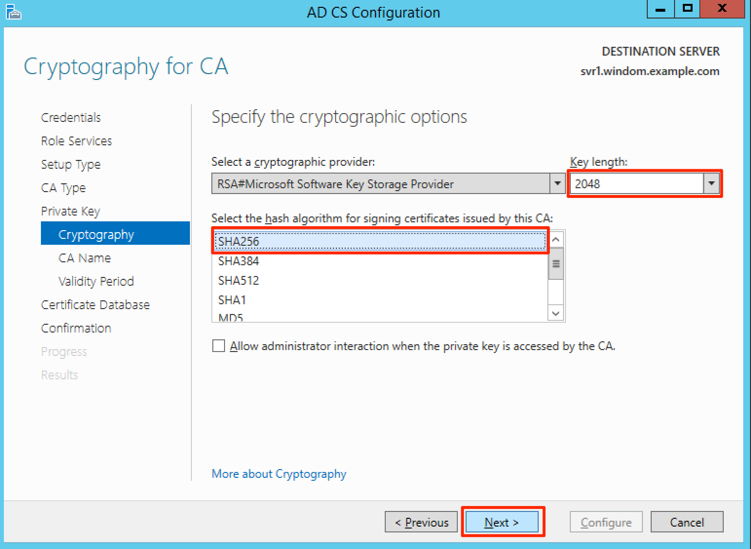
Task: Click the Next button
Action: point(502,522)
